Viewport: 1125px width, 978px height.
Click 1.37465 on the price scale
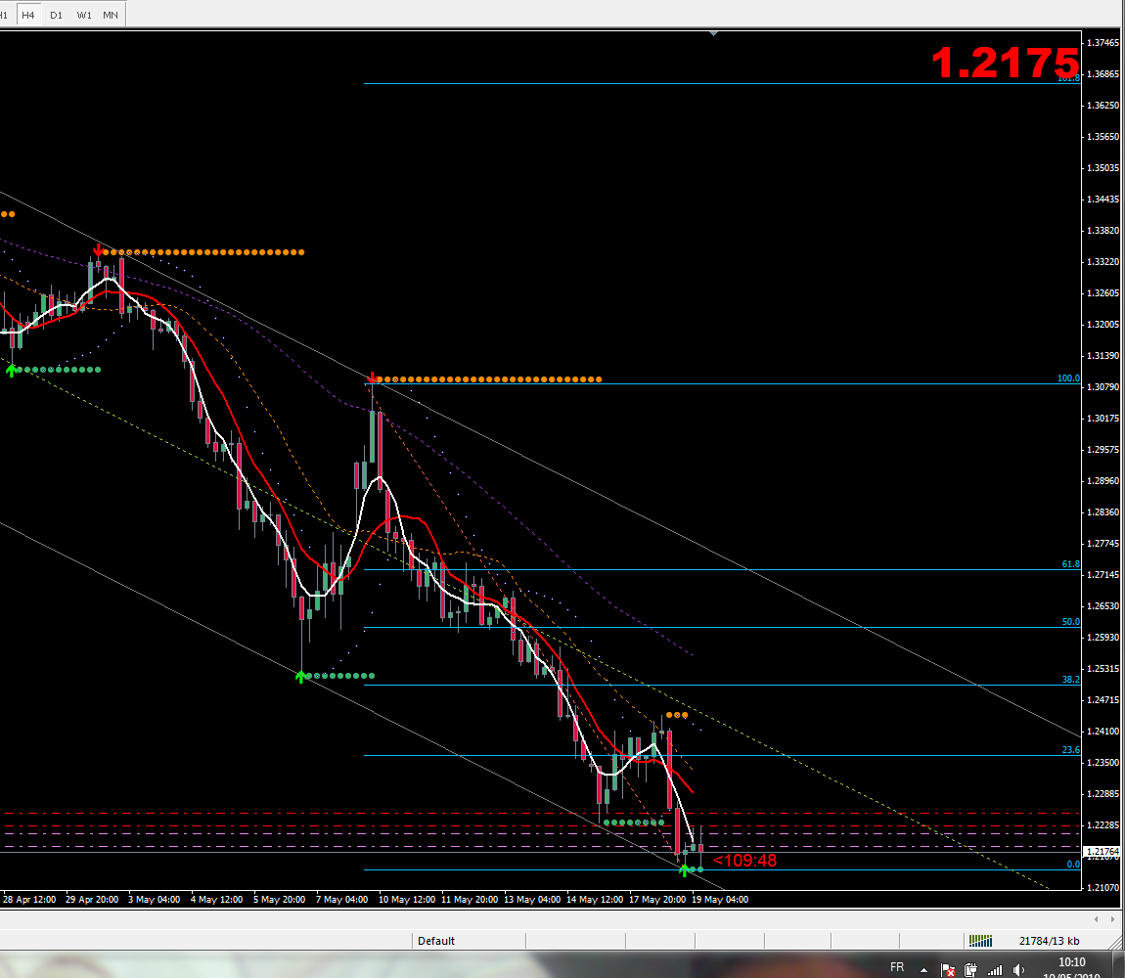[x=1102, y=43]
